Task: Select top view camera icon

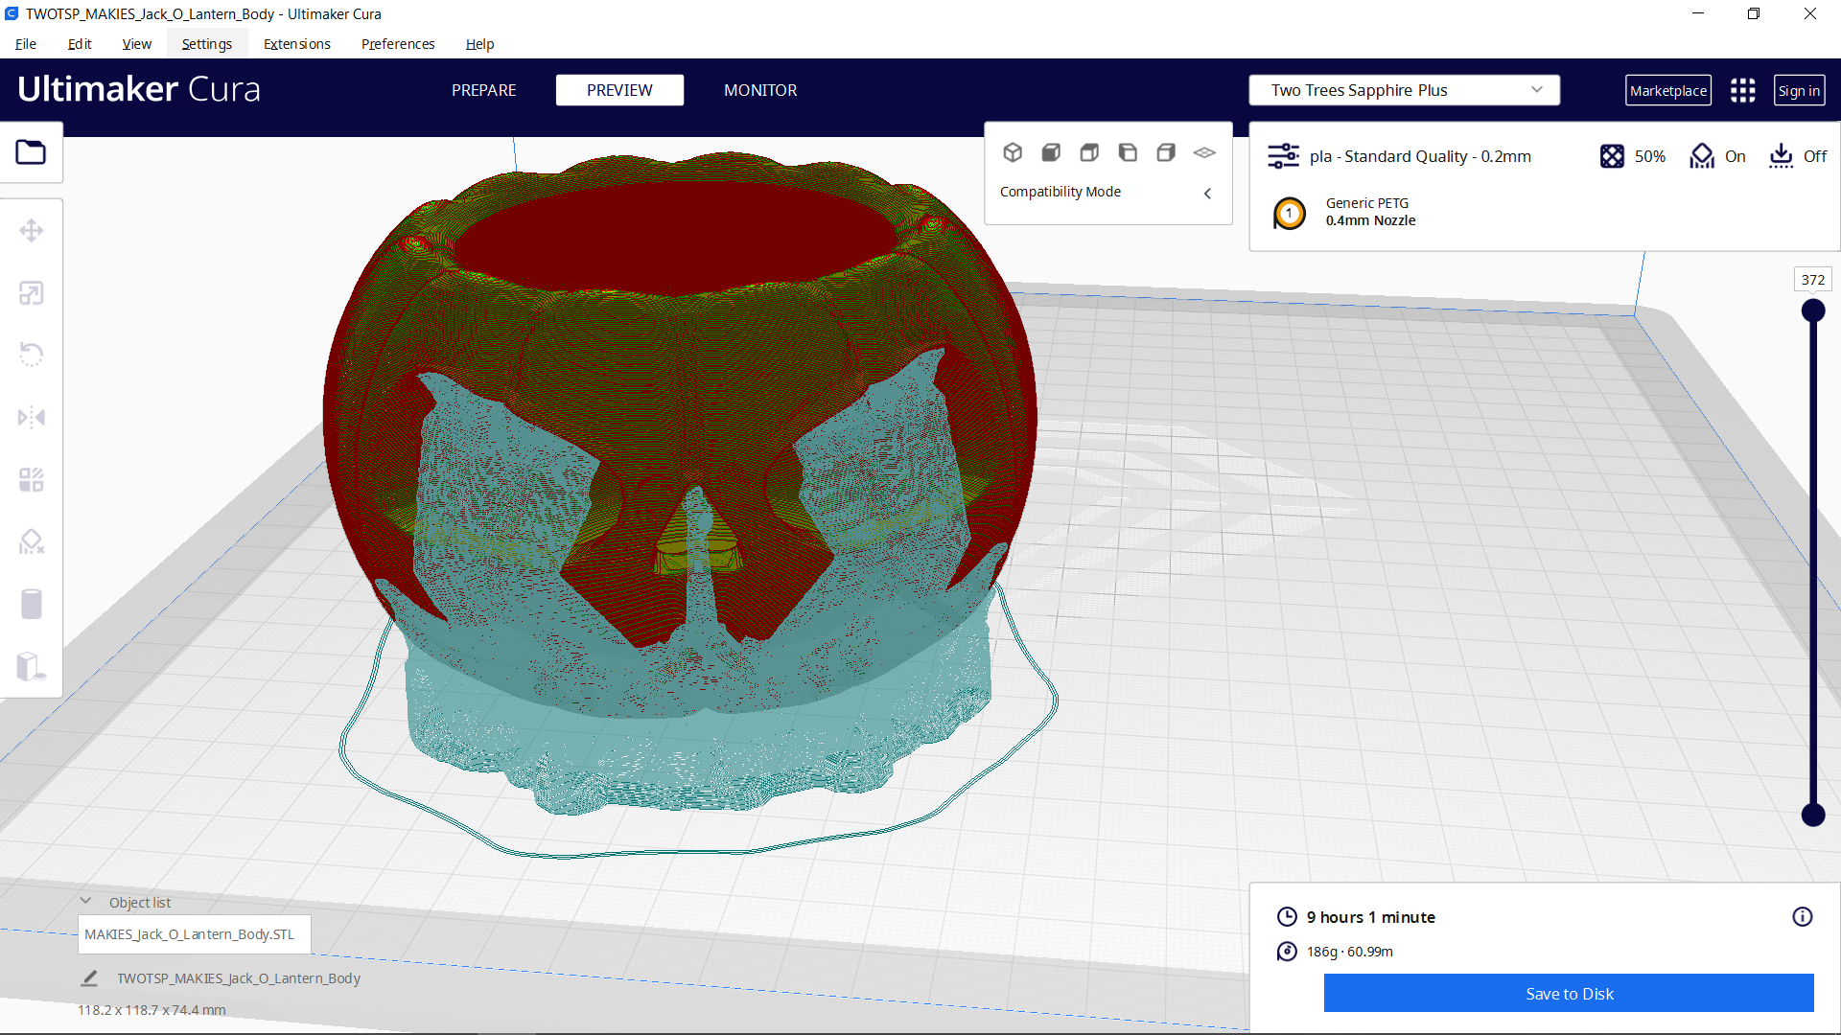Action: (x=1089, y=152)
